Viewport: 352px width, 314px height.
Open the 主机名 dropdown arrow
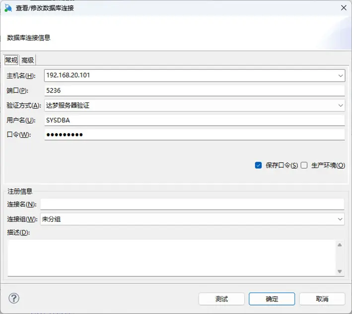(340, 75)
